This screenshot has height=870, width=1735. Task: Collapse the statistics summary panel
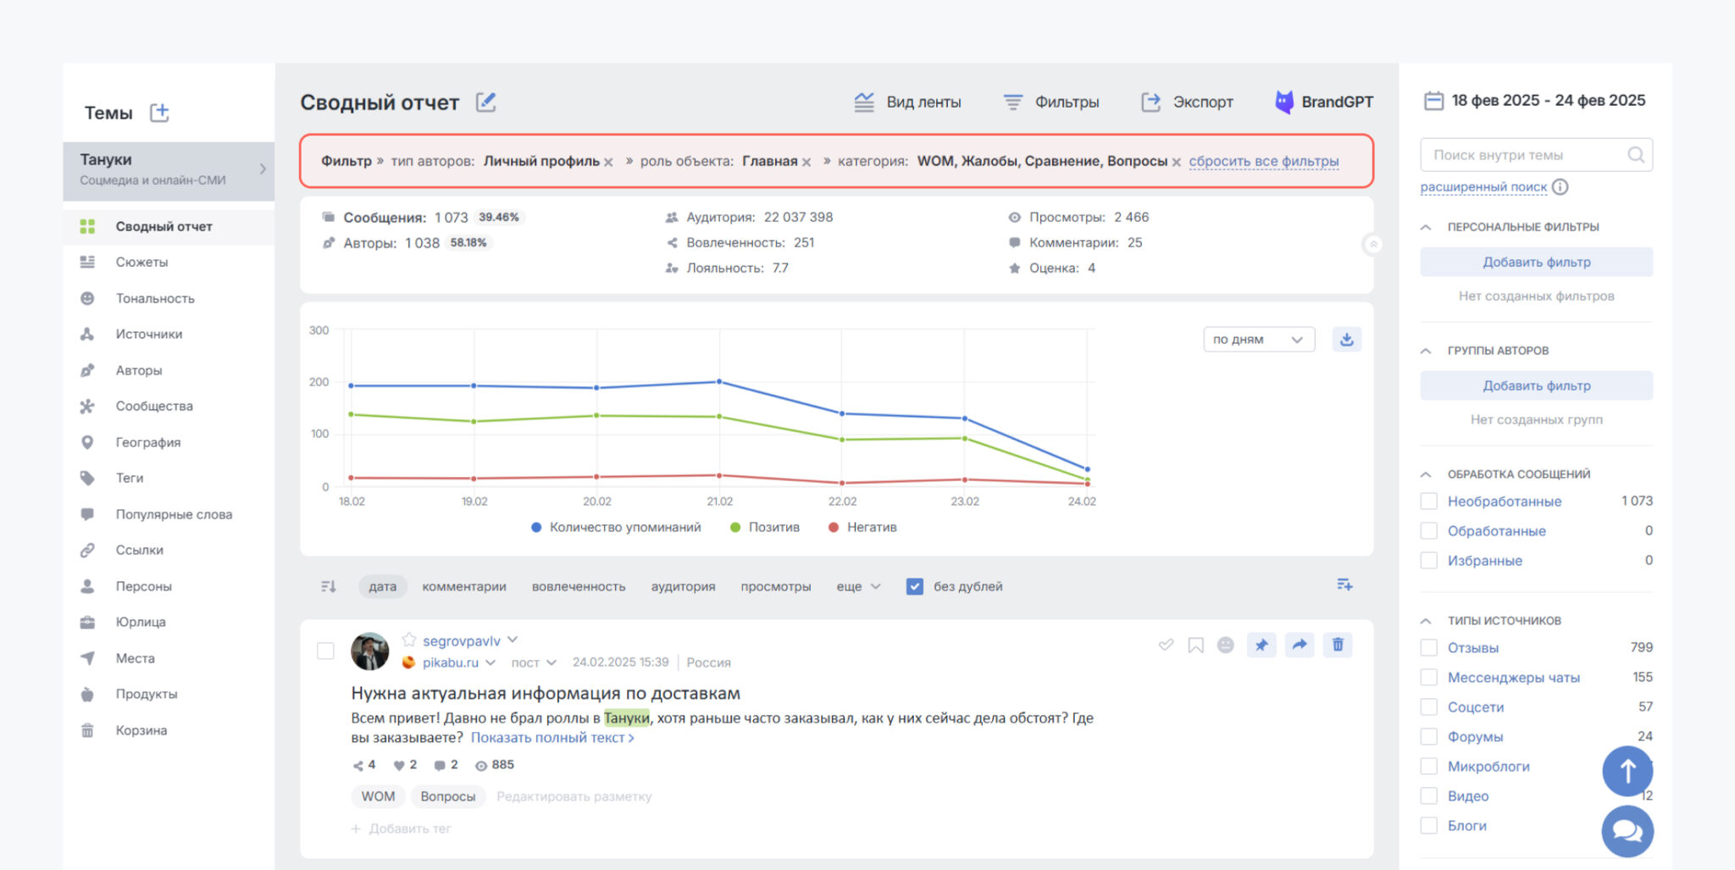coord(1373,244)
